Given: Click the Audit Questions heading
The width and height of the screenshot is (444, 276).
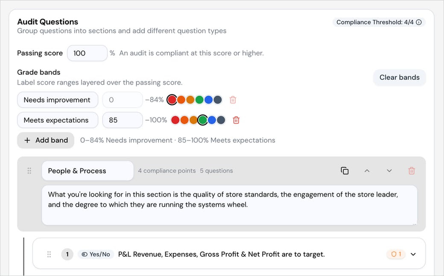Looking at the screenshot, I should coord(47,22).
